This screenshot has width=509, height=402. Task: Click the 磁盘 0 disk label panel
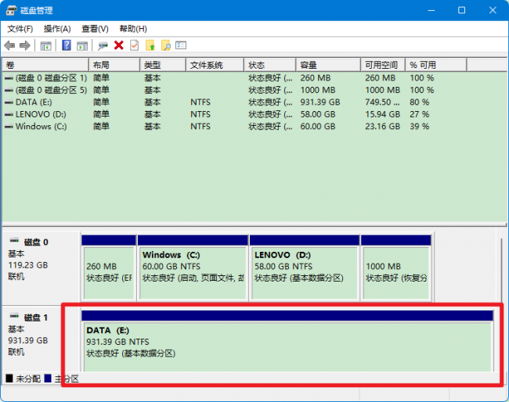pos(41,267)
